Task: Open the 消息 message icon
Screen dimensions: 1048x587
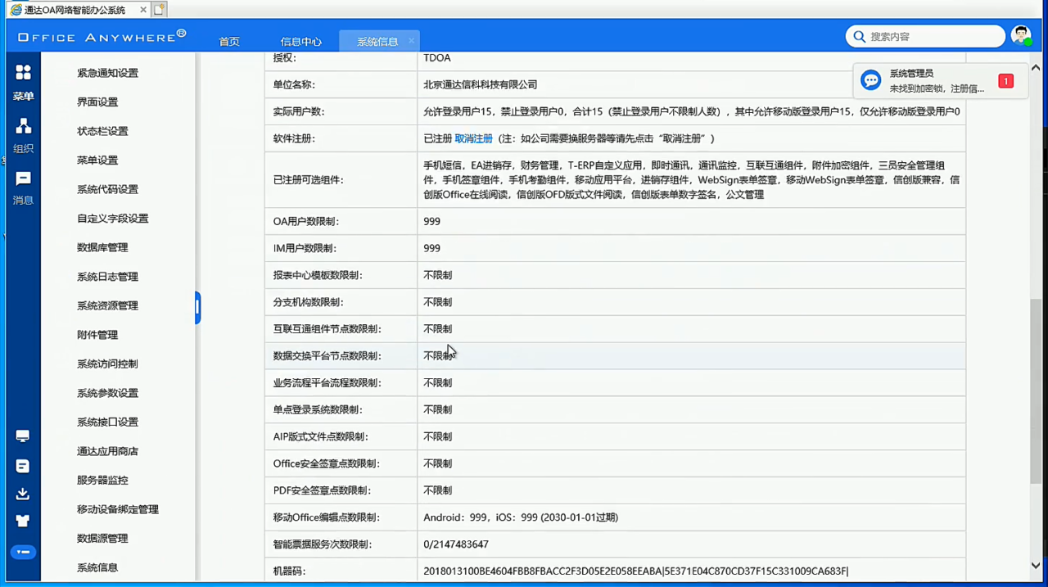Action: tap(23, 178)
